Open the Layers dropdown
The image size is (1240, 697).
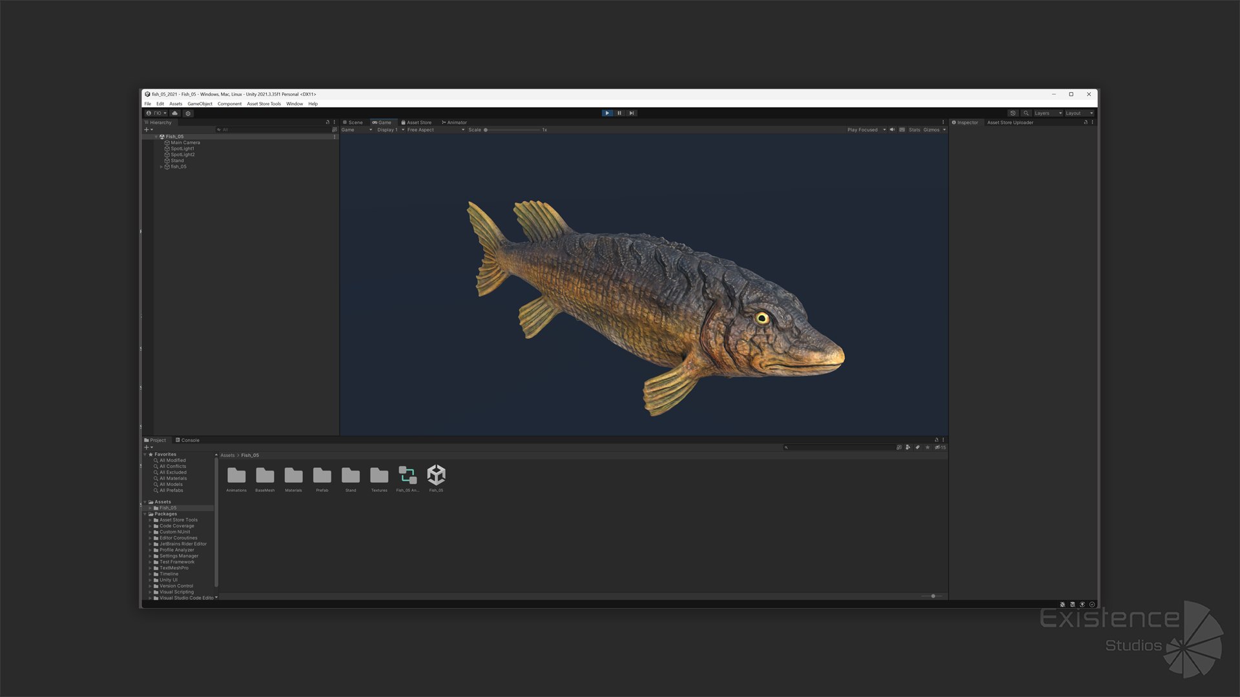1048,113
